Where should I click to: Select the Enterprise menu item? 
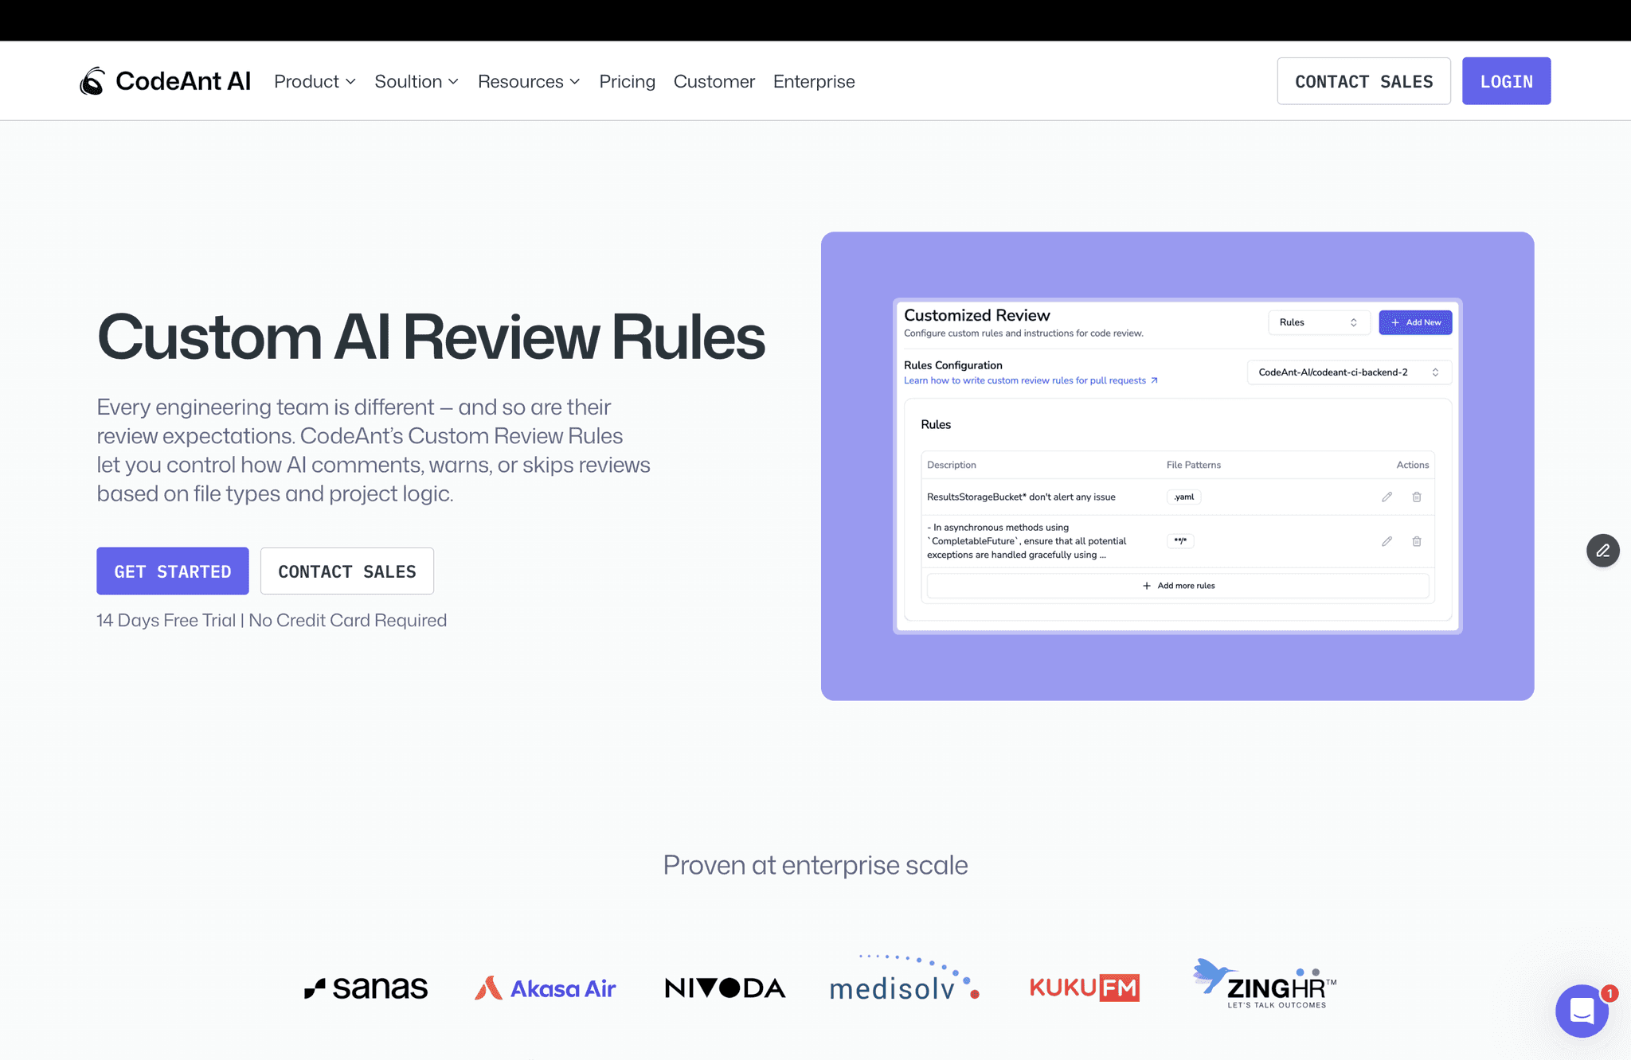pos(813,80)
